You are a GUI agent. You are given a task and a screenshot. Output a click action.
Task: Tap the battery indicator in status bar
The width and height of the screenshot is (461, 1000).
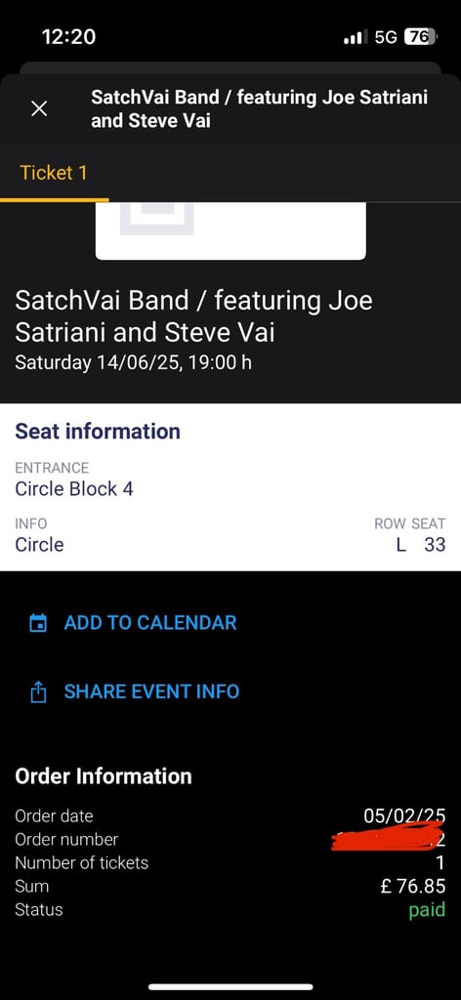(x=420, y=37)
